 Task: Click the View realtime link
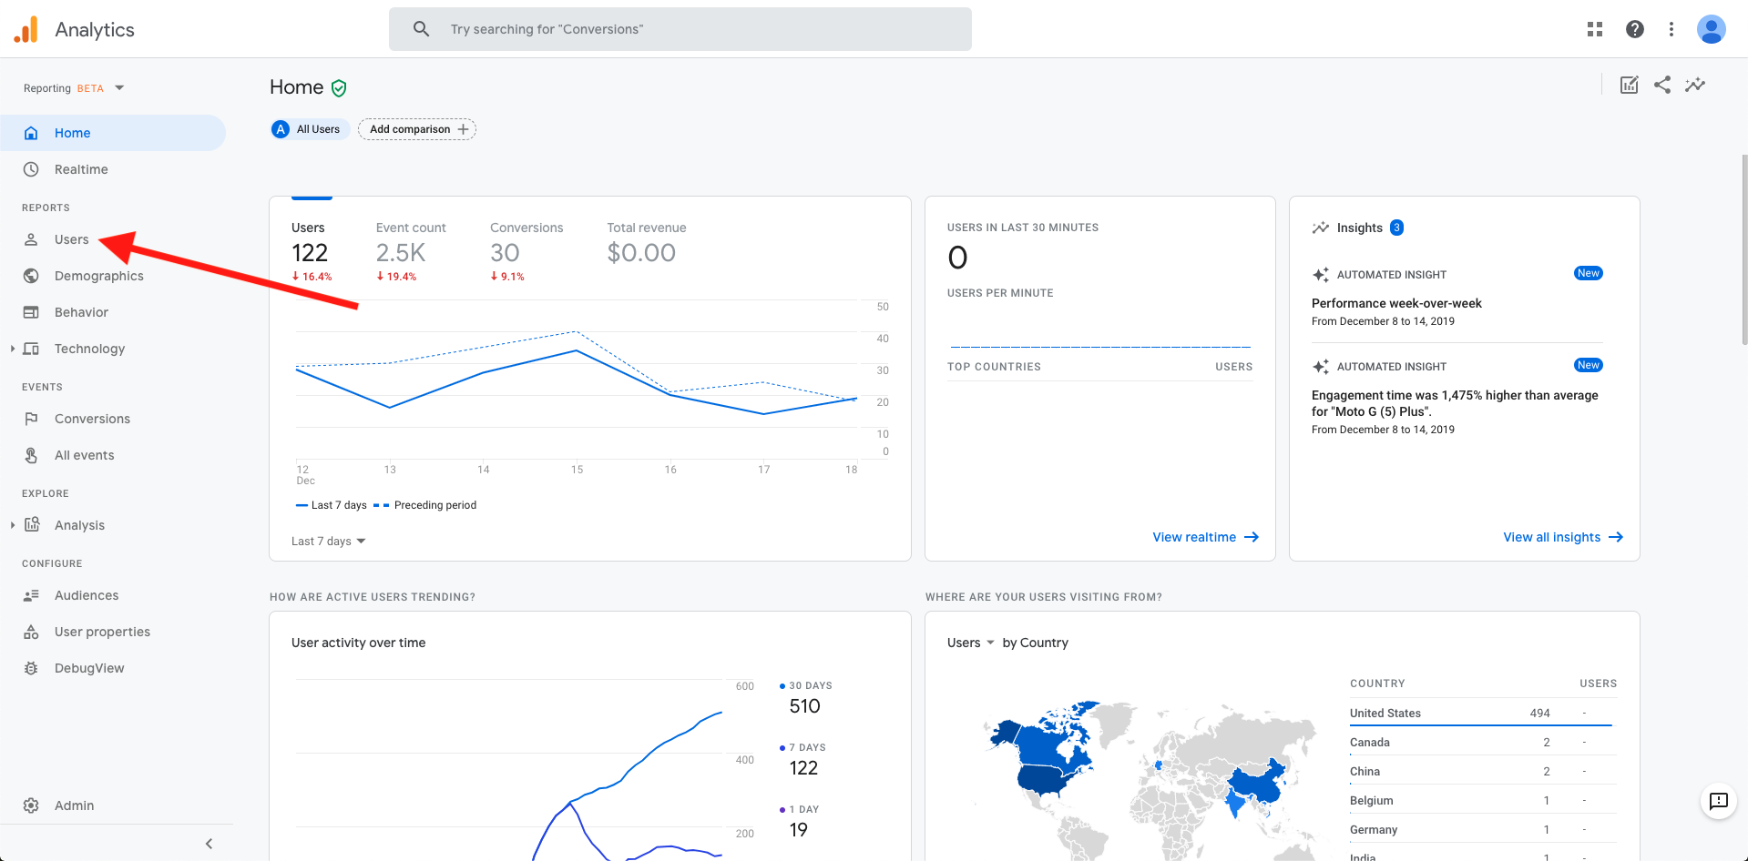[x=1205, y=537]
